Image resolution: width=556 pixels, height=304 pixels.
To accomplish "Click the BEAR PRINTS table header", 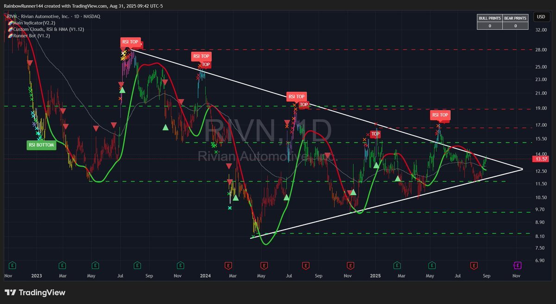I will coord(515,18).
